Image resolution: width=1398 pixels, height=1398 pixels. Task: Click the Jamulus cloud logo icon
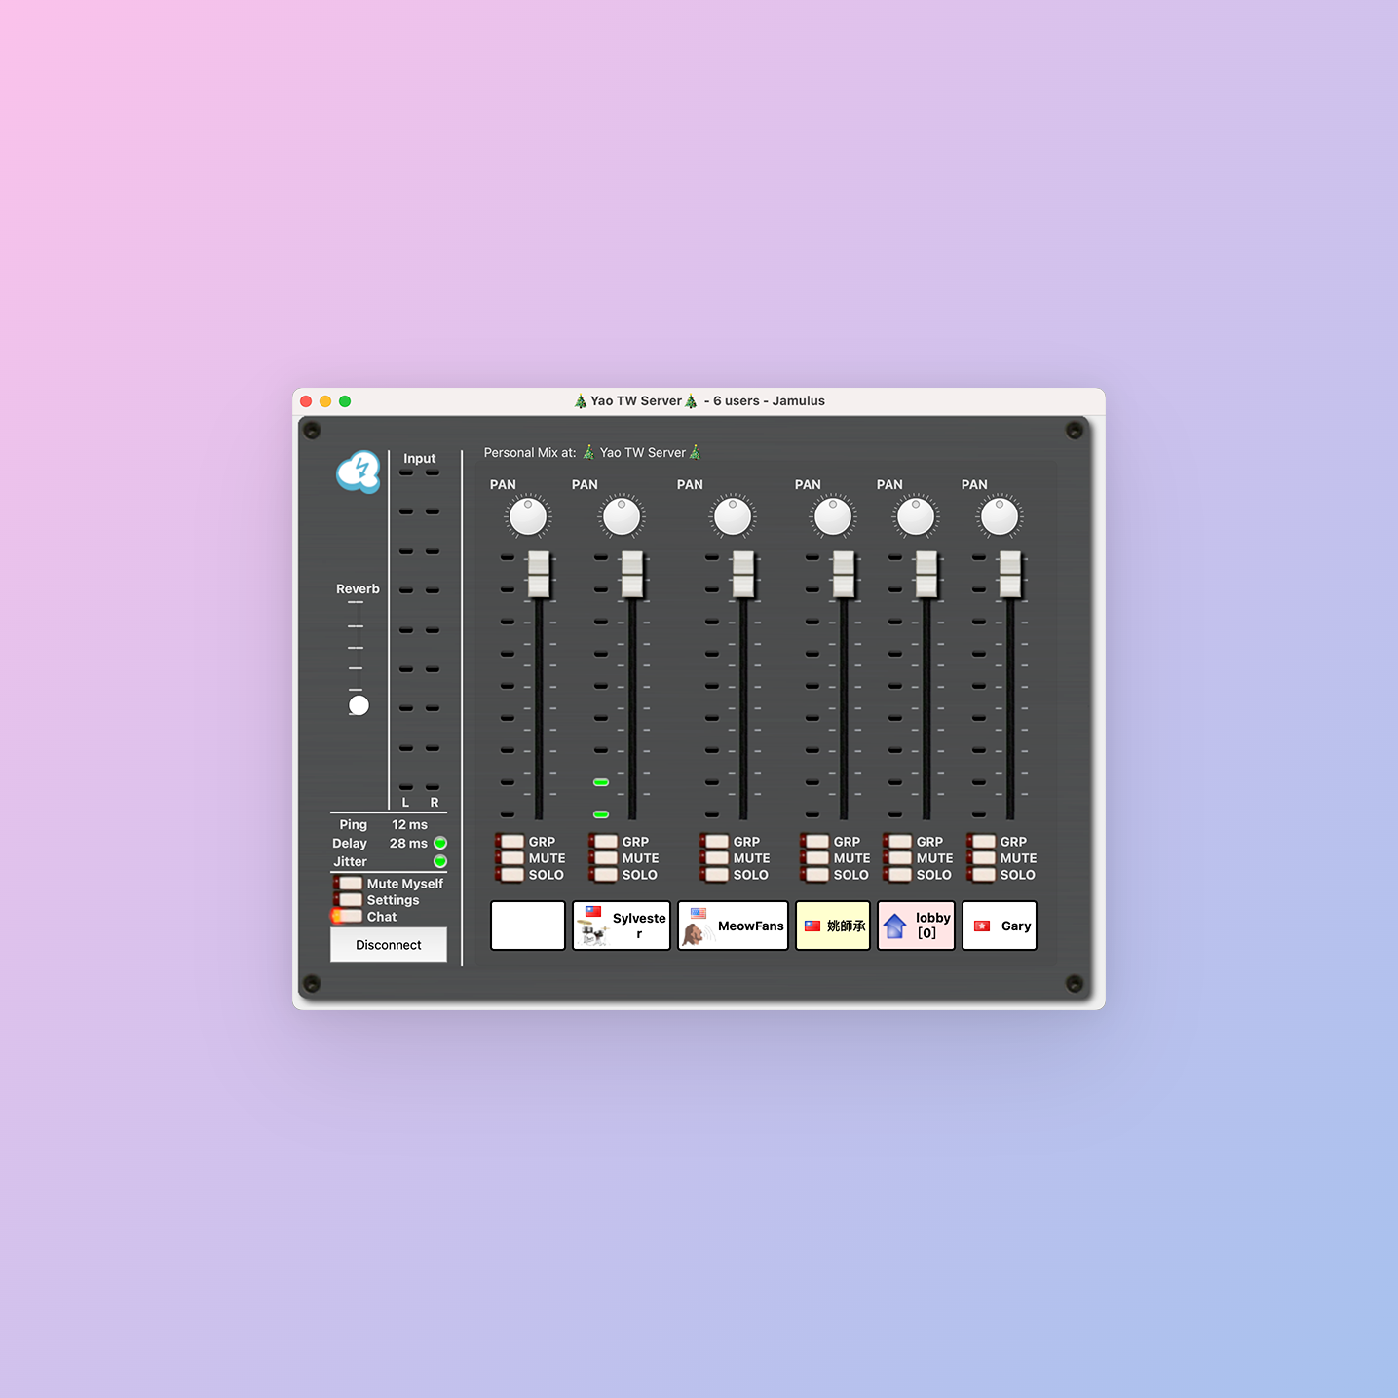click(x=359, y=472)
